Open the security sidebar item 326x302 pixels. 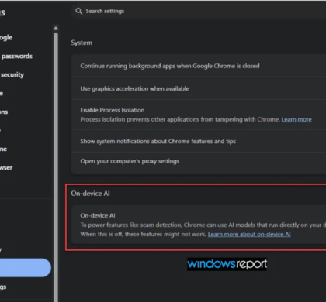[12, 75]
